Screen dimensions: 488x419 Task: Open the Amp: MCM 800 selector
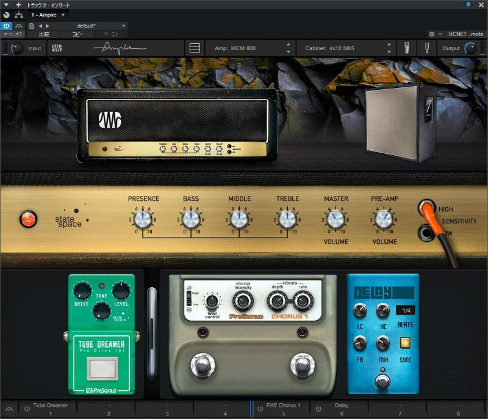click(250, 48)
